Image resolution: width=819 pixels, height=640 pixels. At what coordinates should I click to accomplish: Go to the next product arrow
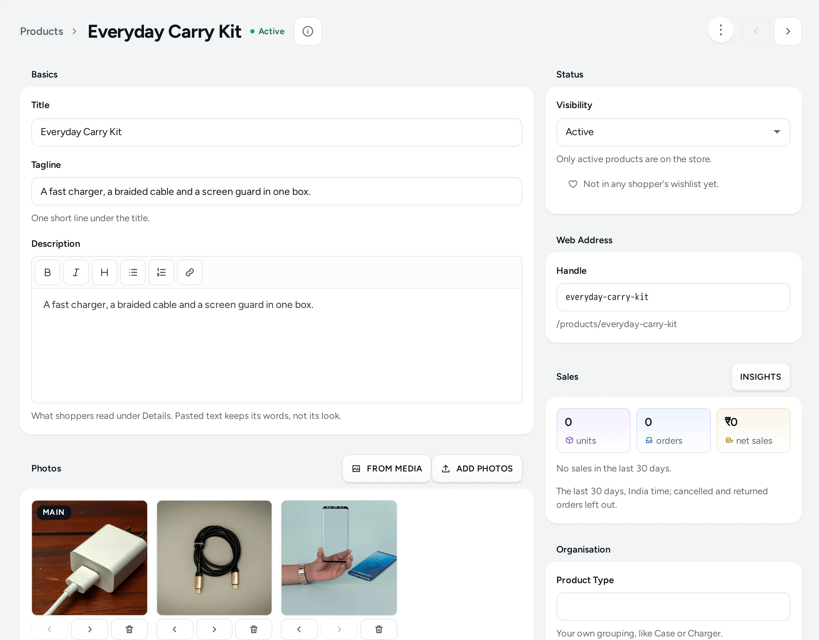click(787, 31)
